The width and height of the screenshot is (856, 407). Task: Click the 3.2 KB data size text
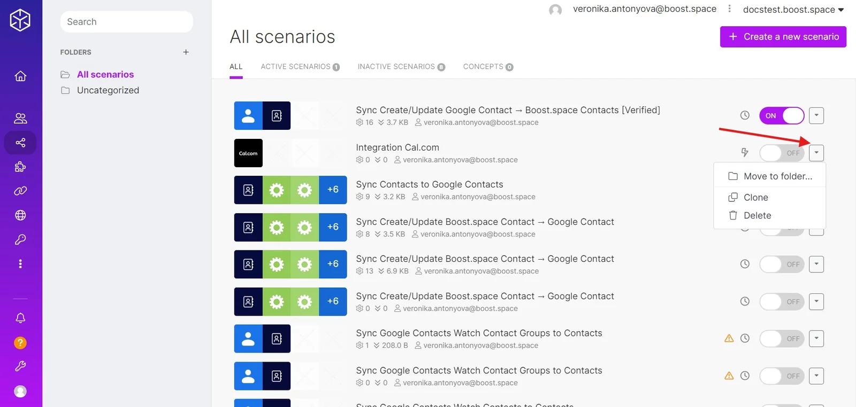tap(394, 197)
